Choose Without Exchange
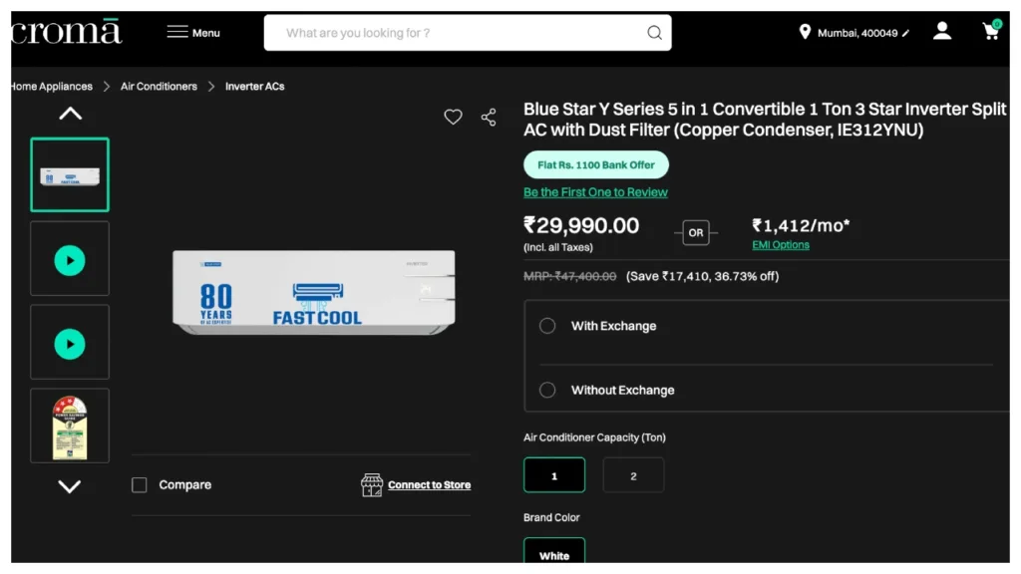 point(546,390)
